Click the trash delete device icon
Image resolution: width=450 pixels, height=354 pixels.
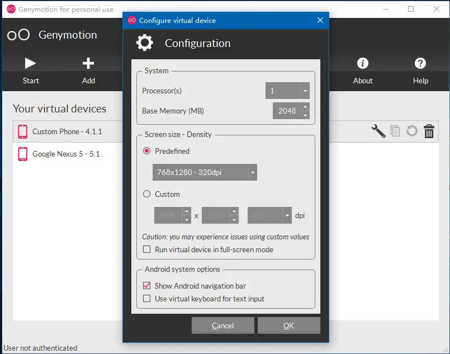coord(429,131)
